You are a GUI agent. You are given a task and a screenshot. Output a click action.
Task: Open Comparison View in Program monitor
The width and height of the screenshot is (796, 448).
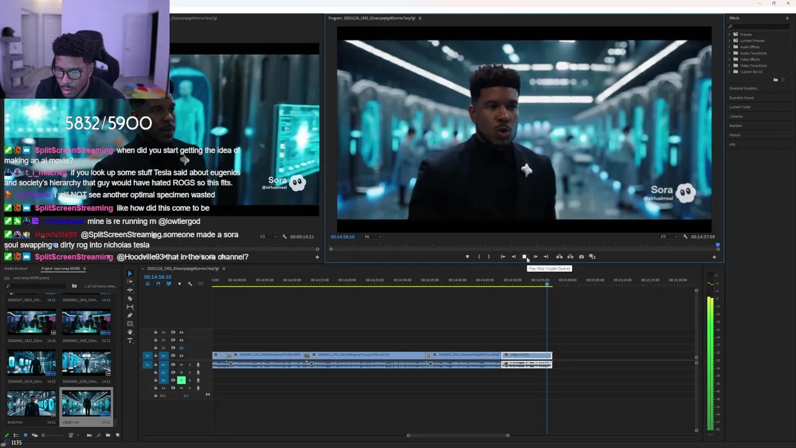[x=592, y=256]
